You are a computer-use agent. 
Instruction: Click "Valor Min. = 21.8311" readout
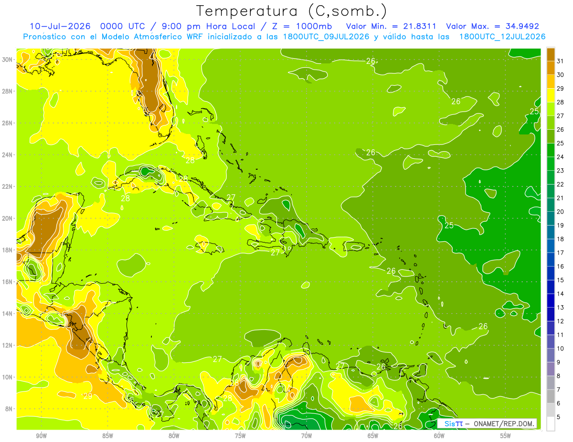(391, 26)
